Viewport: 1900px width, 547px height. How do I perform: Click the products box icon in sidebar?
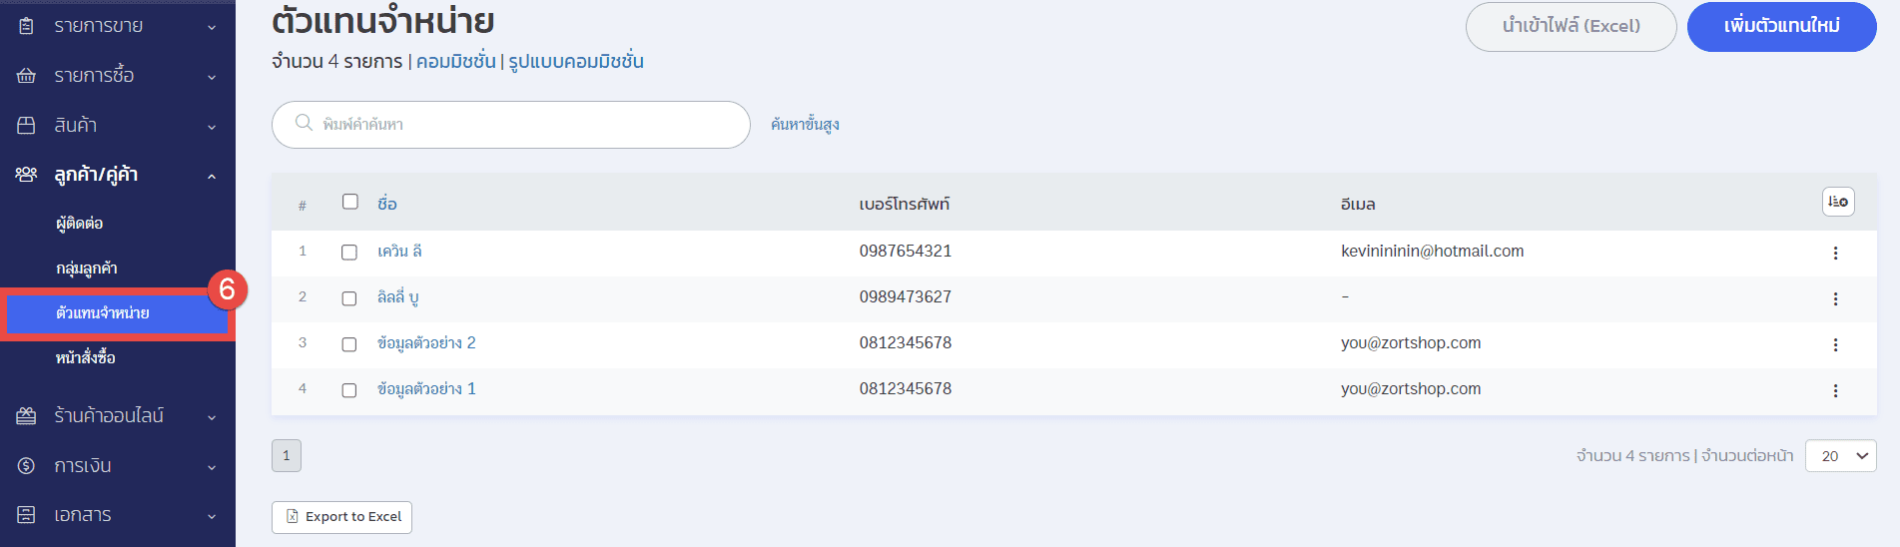pyautogui.click(x=26, y=126)
